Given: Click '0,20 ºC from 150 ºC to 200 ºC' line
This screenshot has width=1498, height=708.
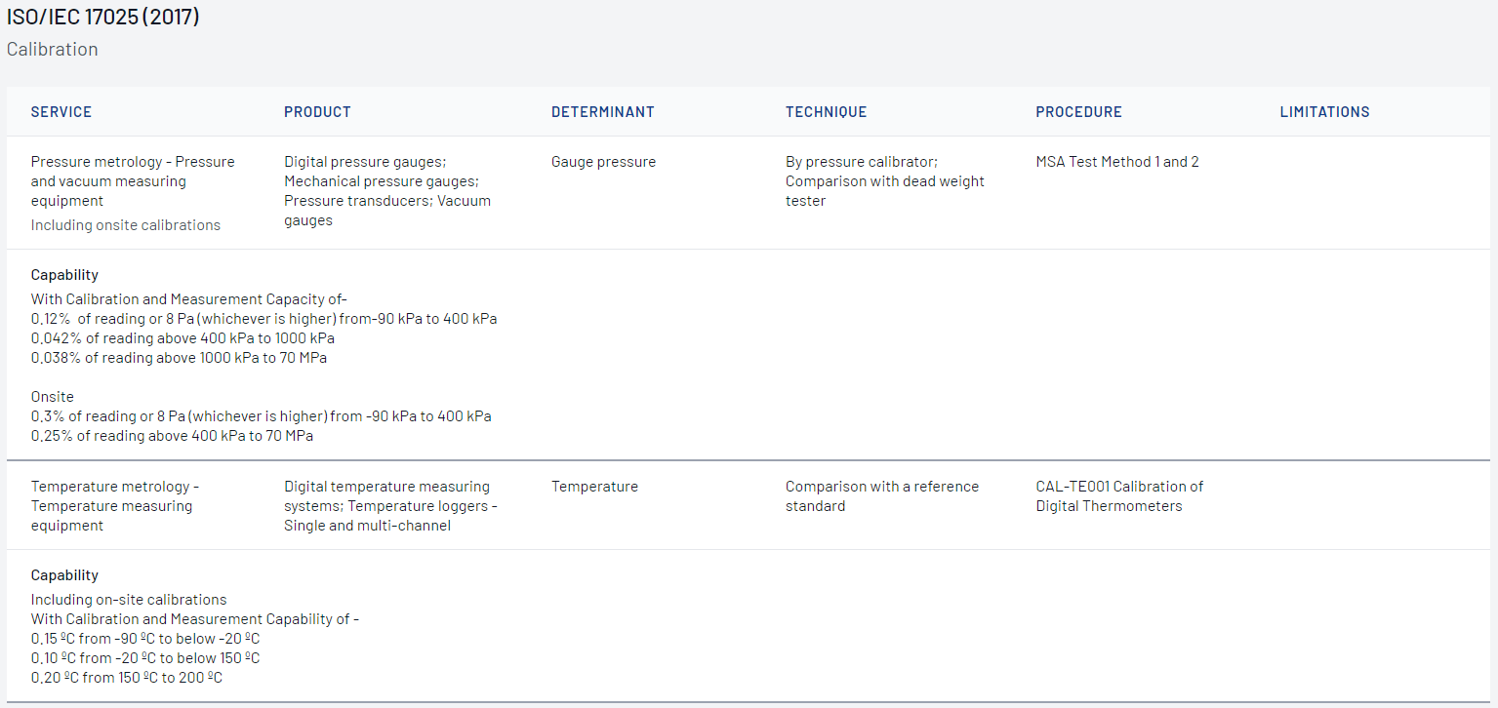Looking at the screenshot, I should (127, 678).
